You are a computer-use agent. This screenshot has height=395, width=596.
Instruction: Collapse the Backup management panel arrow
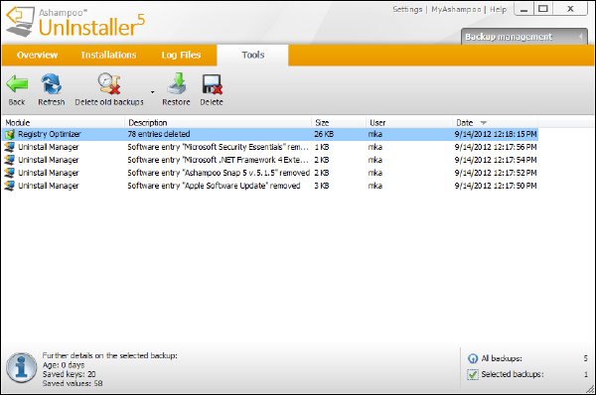(x=580, y=37)
